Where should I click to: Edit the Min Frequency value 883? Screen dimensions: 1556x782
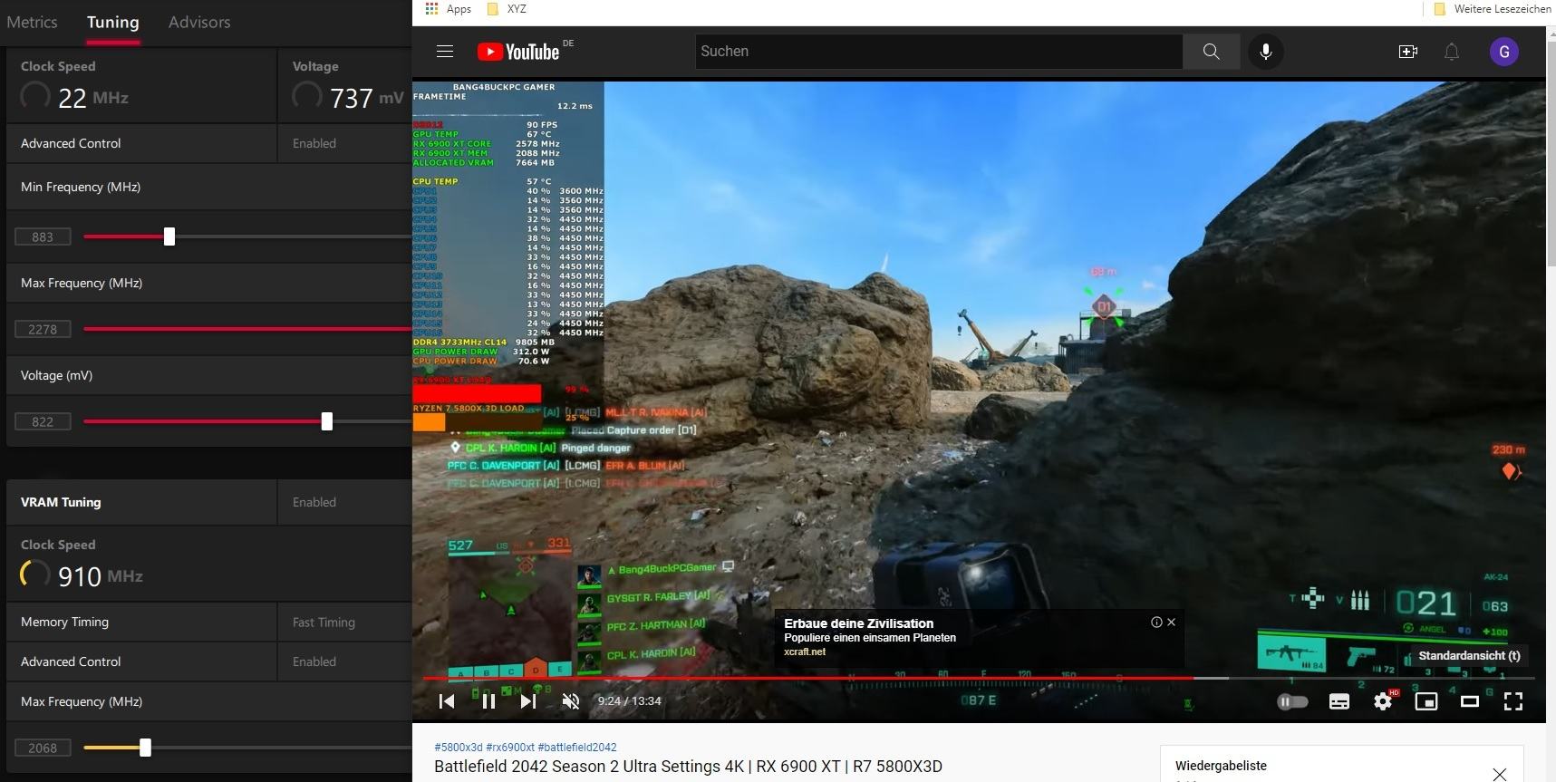tap(43, 237)
